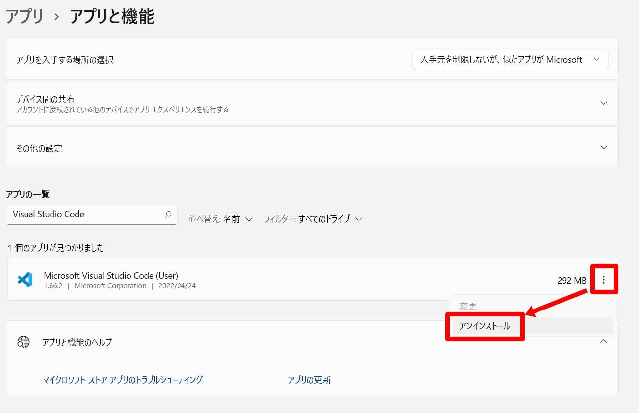Open the アプリを入手する場所の選択 dropdown
Image resolution: width=639 pixels, height=413 pixels.
coord(510,59)
